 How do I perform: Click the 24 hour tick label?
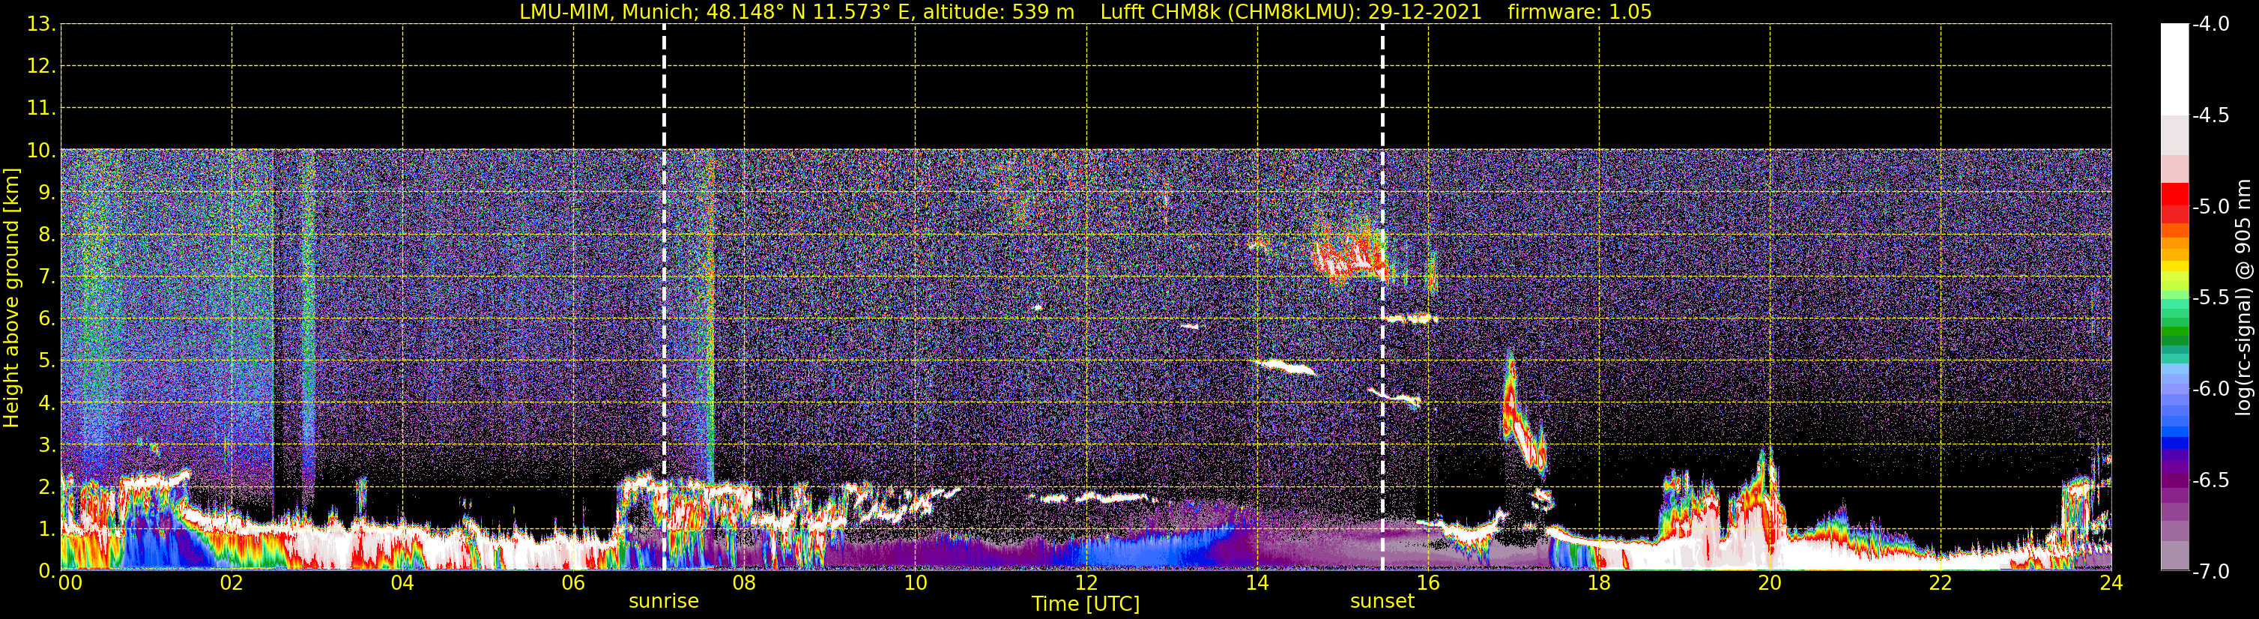[2111, 583]
